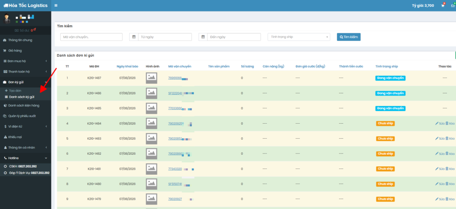
Task: Open Quản lý phiếu xuất in sidebar
Action: point(25,116)
